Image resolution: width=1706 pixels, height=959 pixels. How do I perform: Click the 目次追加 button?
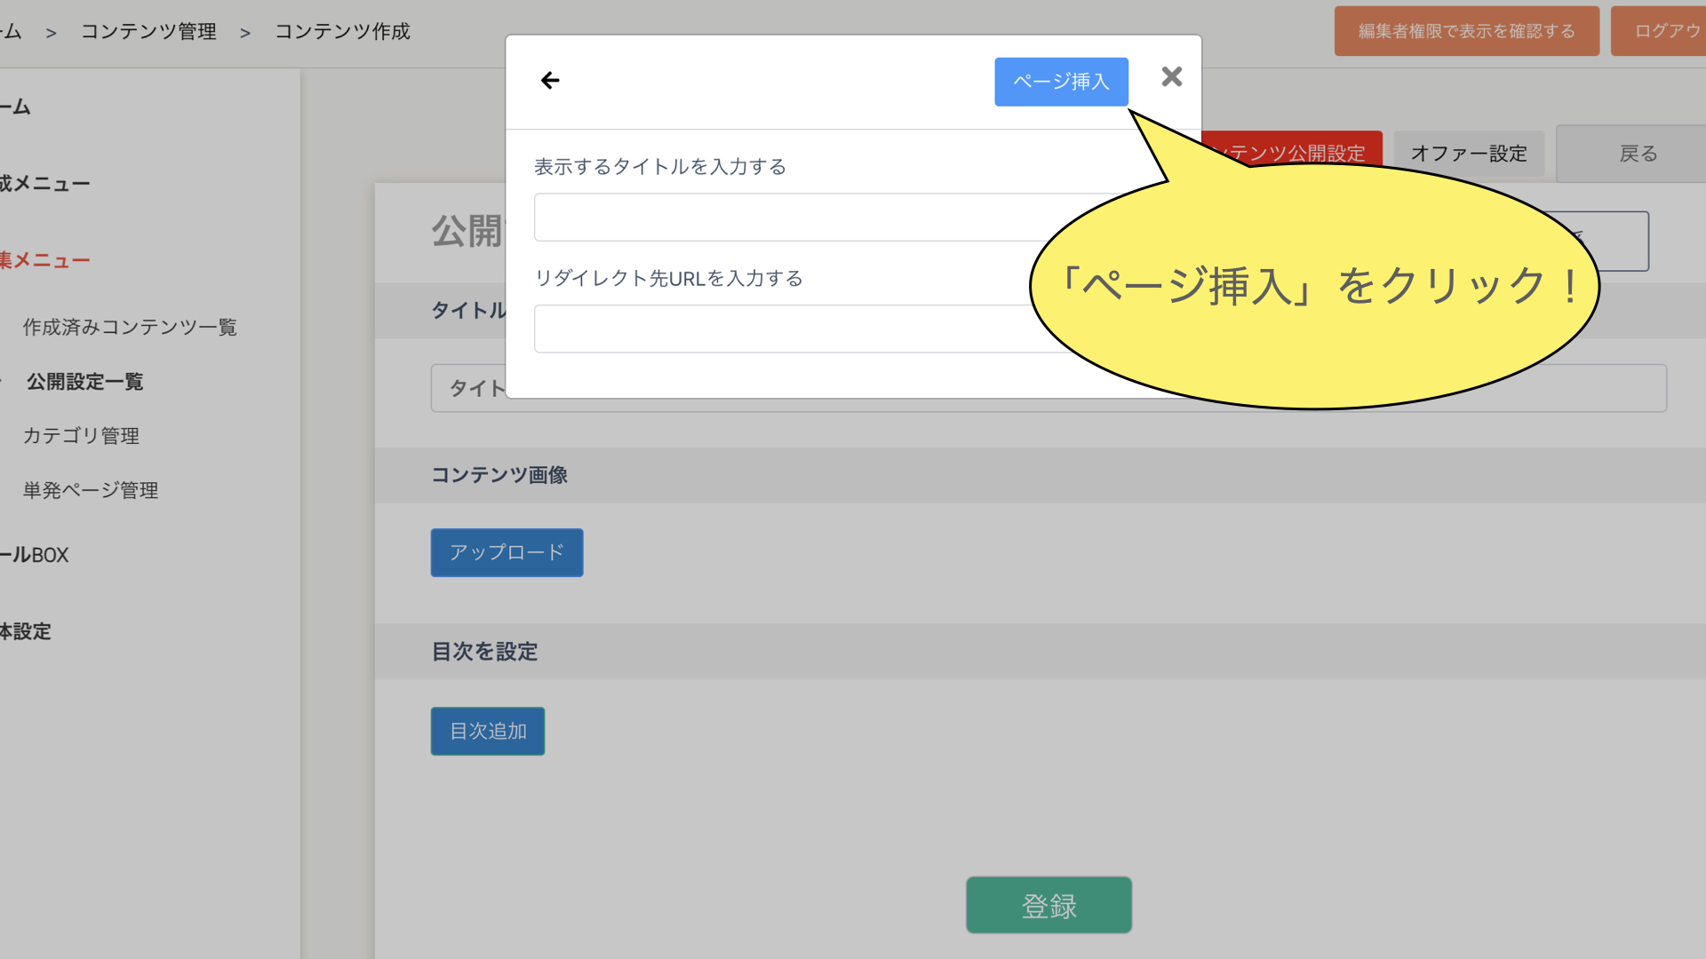pos(488,731)
